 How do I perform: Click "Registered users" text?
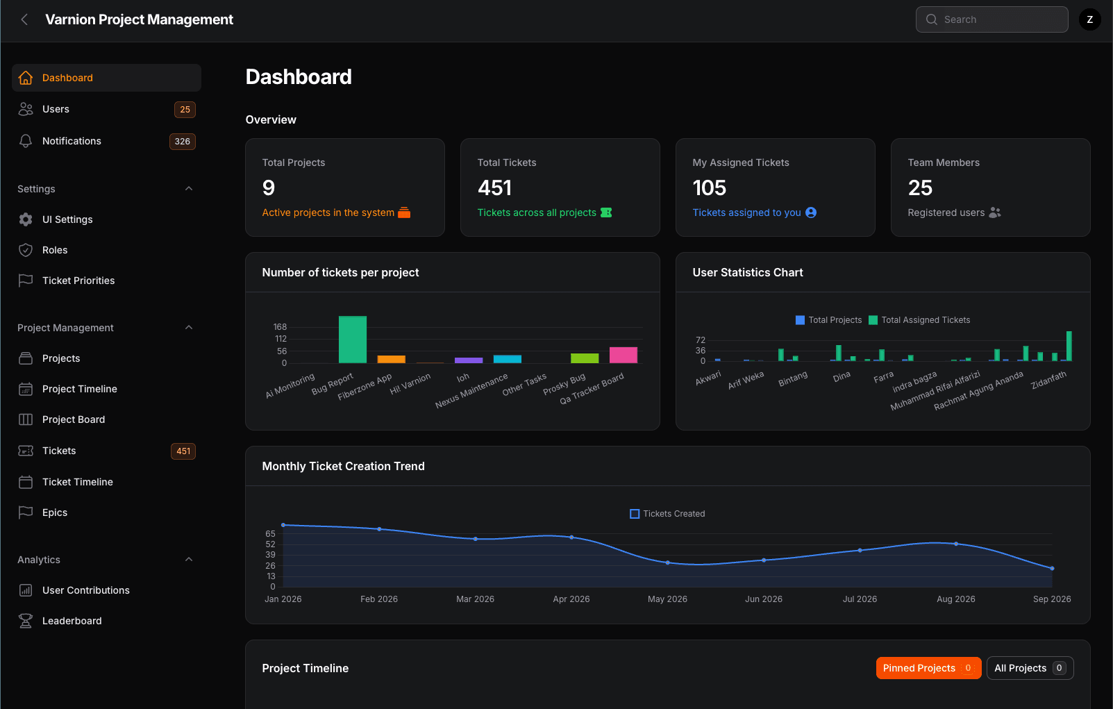coord(946,212)
